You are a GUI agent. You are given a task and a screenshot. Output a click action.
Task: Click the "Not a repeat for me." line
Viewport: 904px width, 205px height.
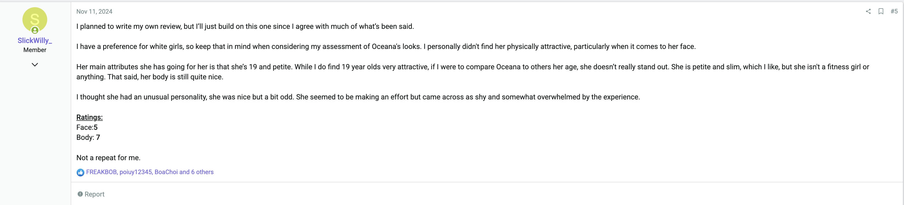[108, 158]
